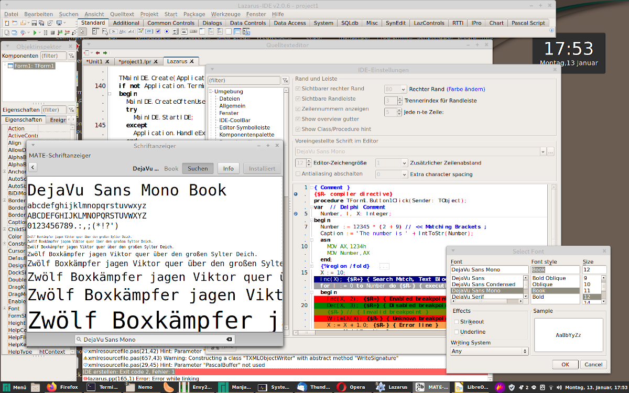Viewport: 629px width, 393px height.
Task: Click the Farbe ändern link
Action: pos(465,89)
